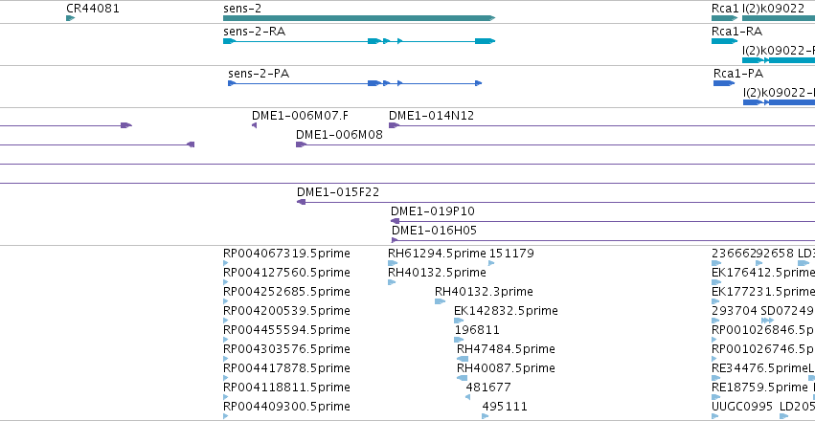Select the arrow glyph under UUGC0995
Viewport: 815px width, 421px height.
coord(715,416)
